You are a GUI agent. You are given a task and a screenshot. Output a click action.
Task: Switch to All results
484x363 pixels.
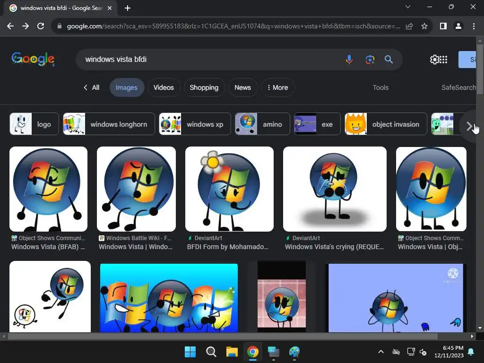[x=91, y=87]
